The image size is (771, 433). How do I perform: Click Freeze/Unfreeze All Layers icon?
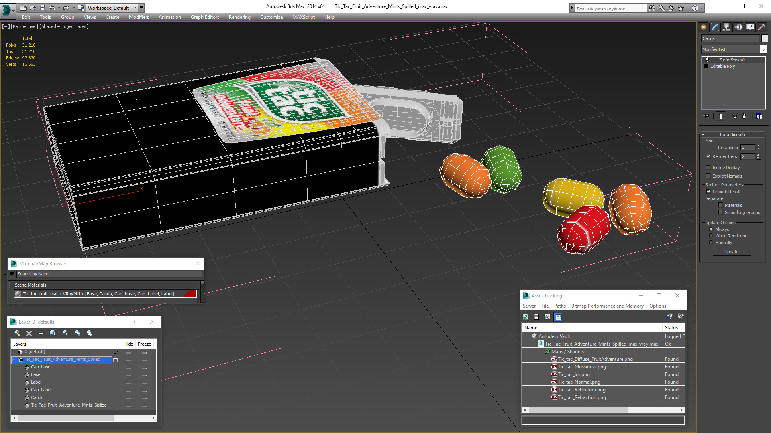click(x=89, y=333)
